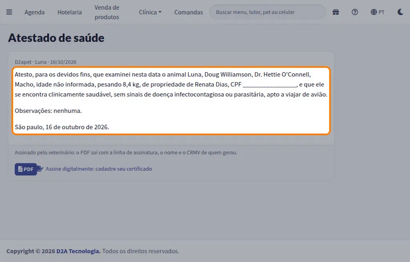Click the certificate paragraph starting 'Atesto, para os devidos fins'
Screen dimensions: 410x262
(171, 84)
